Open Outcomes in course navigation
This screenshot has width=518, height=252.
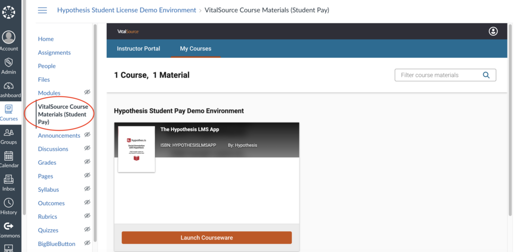coord(51,203)
